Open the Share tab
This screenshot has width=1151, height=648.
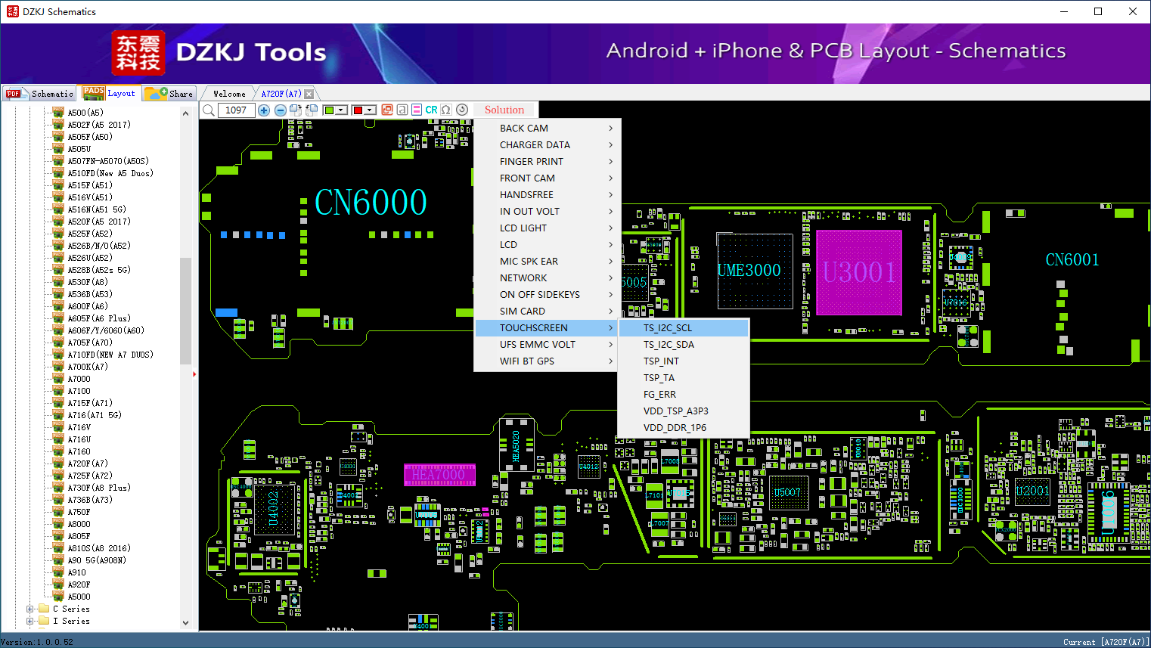pos(169,94)
